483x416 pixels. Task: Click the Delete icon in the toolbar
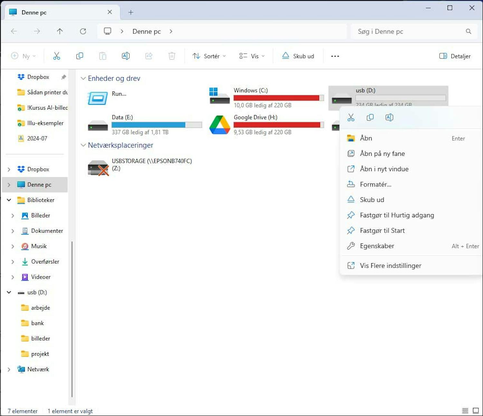click(172, 56)
